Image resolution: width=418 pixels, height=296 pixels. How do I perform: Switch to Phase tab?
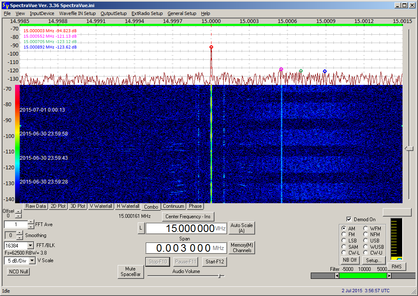195,206
